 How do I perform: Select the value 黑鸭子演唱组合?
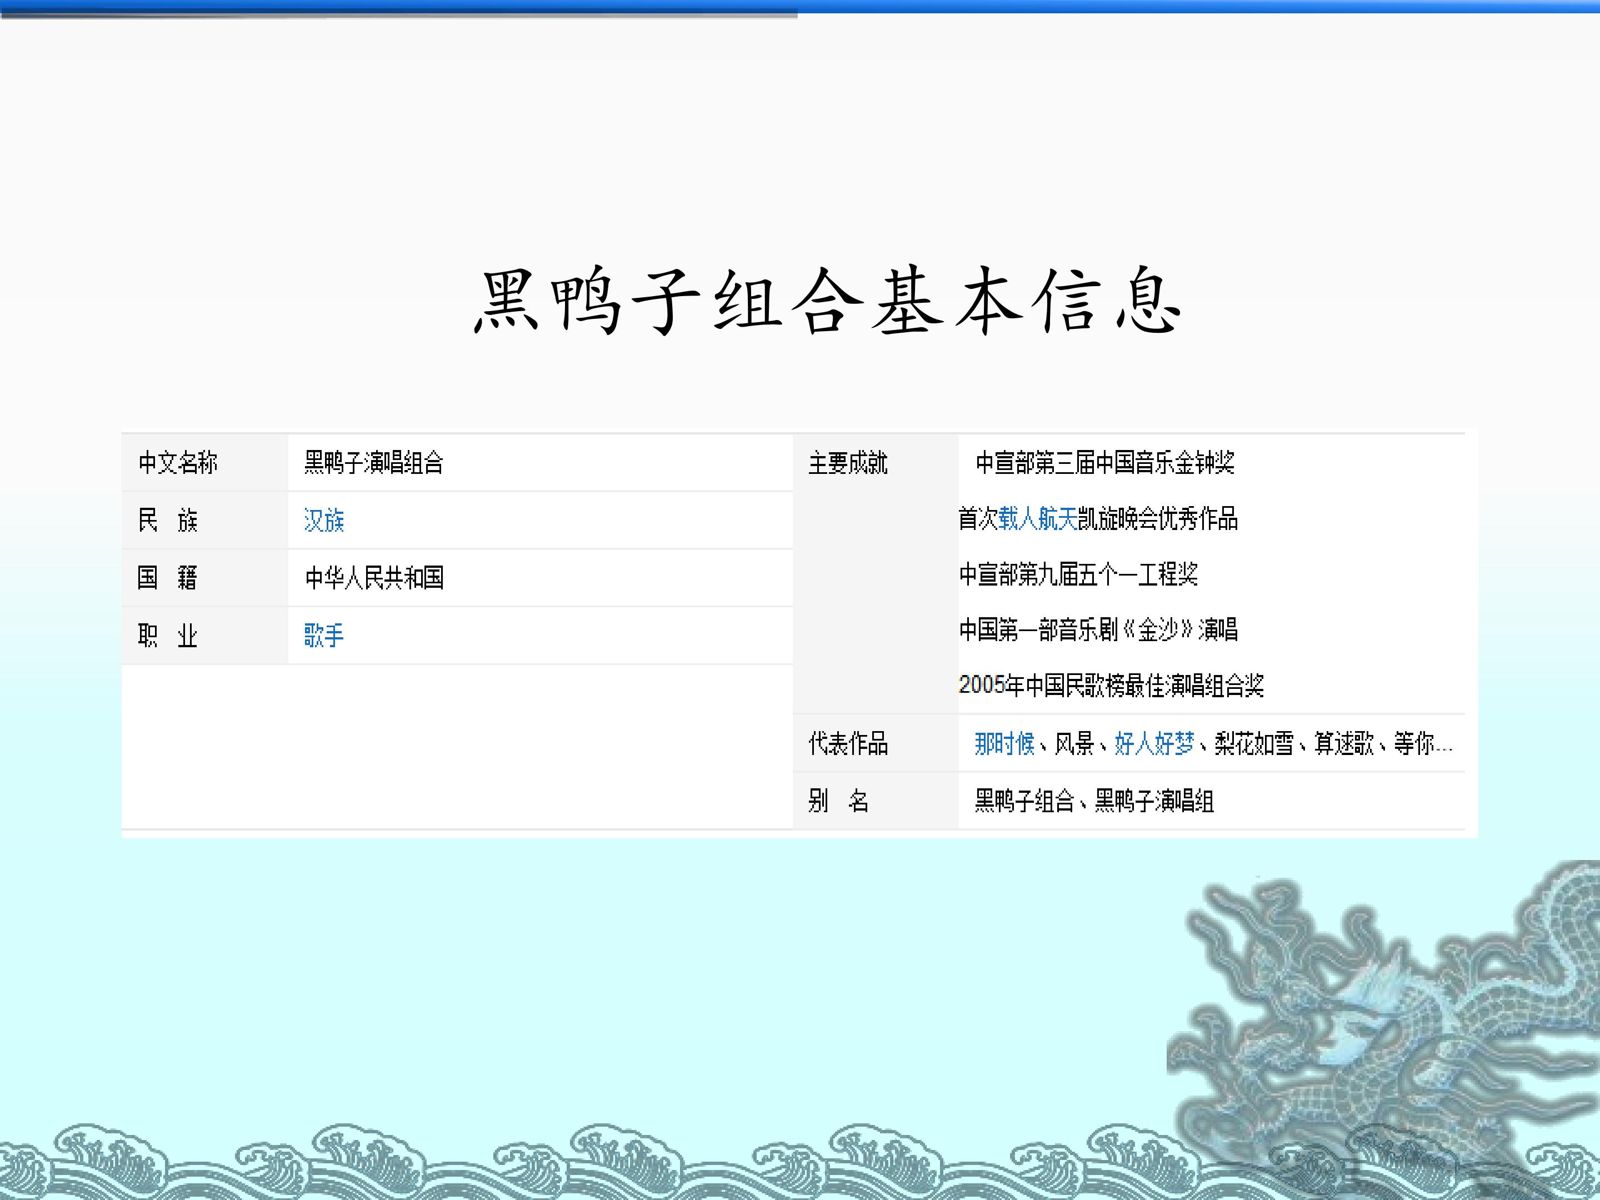(x=373, y=463)
